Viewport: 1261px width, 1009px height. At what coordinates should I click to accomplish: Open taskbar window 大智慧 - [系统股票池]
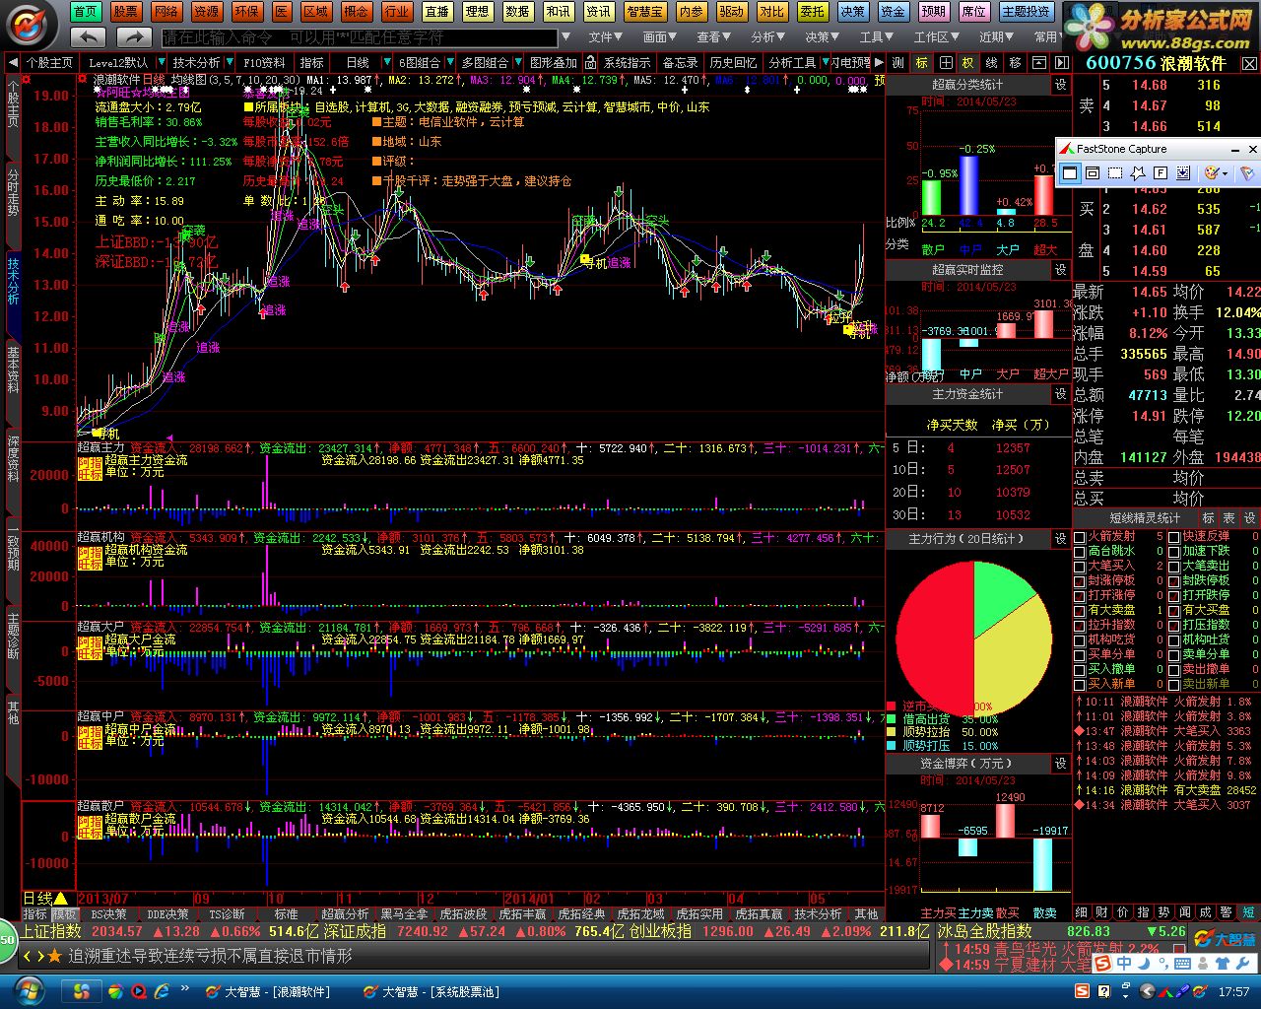(431, 991)
